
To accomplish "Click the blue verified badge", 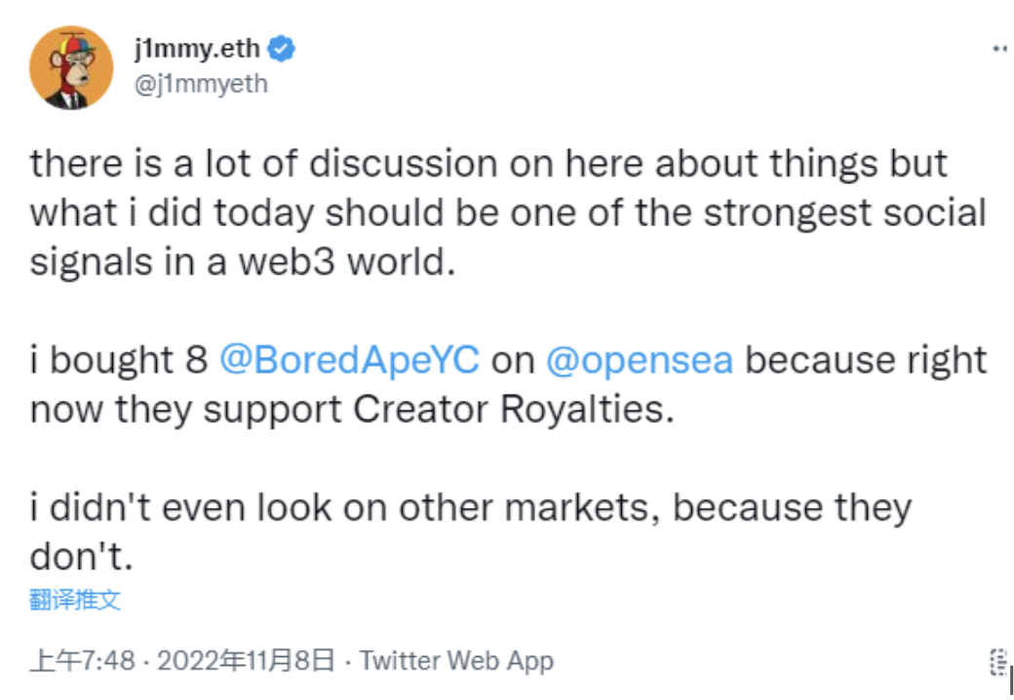I will tap(283, 48).
